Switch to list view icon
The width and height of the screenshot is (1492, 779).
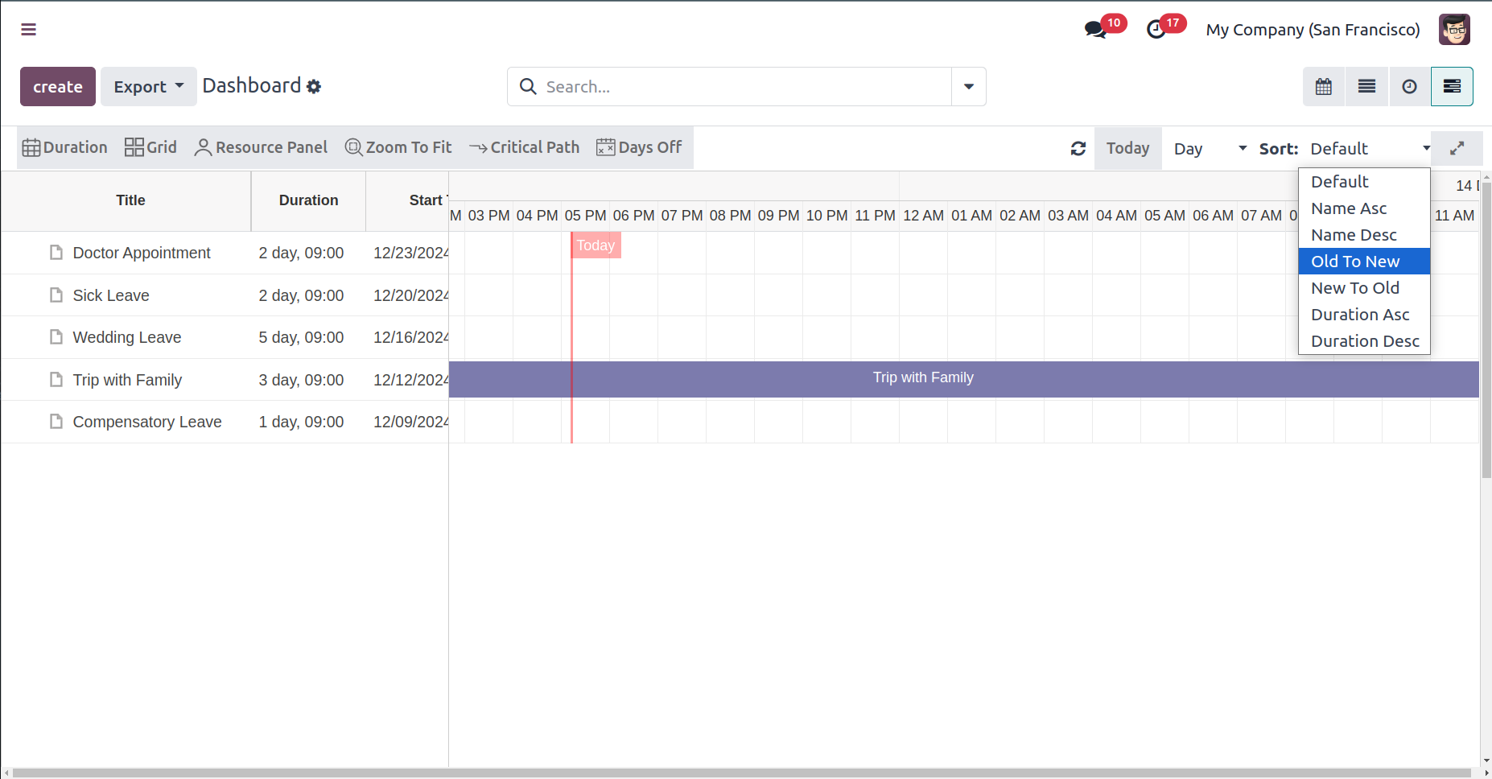tap(1366, 87)
